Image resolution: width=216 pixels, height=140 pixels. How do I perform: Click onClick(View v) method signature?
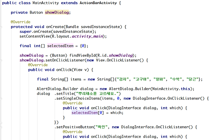73,70
